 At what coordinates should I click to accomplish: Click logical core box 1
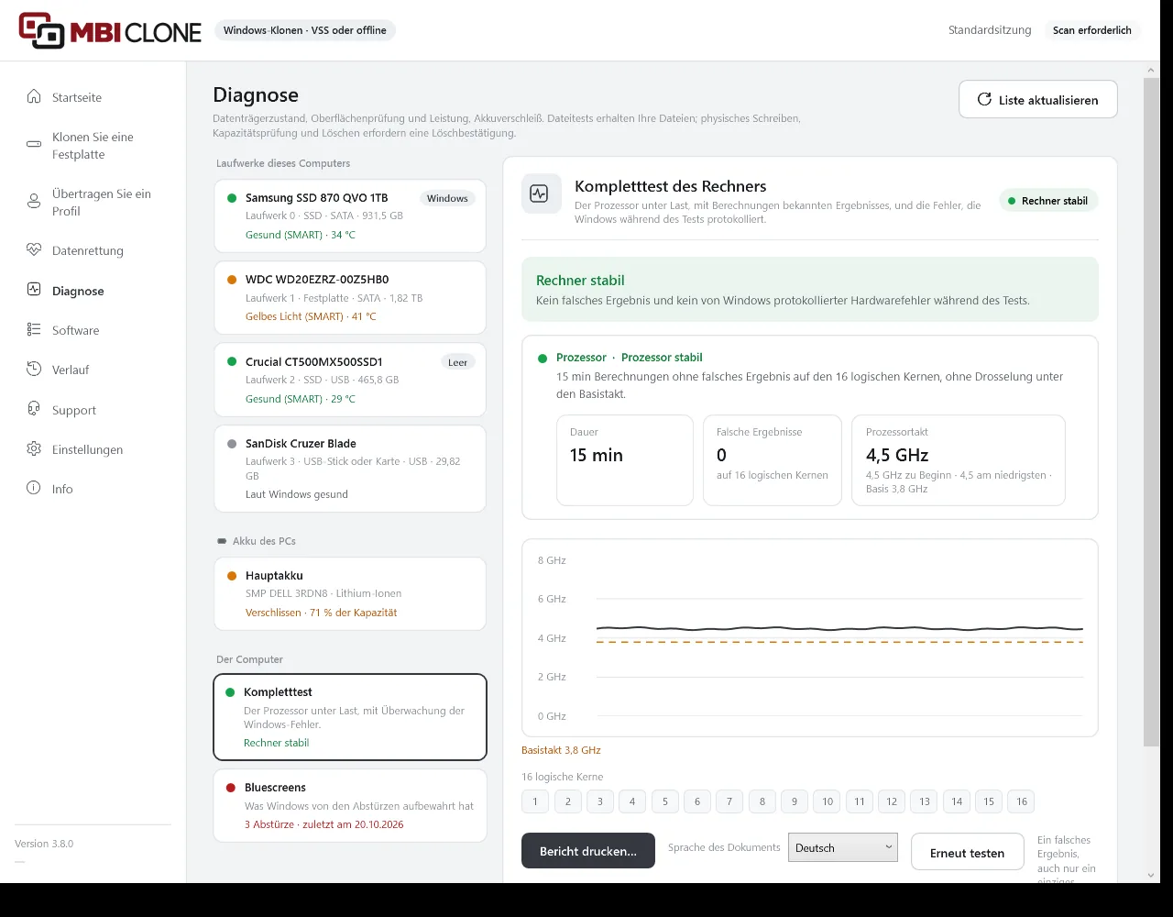tap(535, 801)
